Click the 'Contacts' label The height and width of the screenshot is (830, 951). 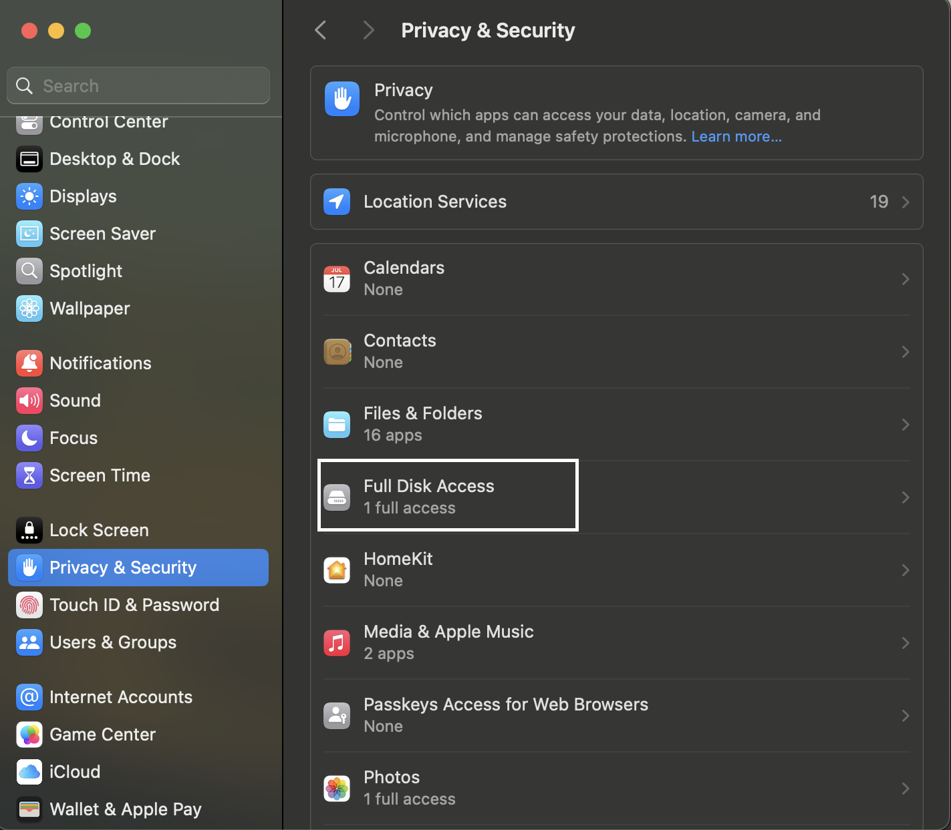tap(400, 341)
